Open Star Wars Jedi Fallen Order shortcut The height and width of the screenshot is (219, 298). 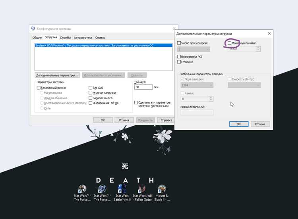(x=142, y=193)
